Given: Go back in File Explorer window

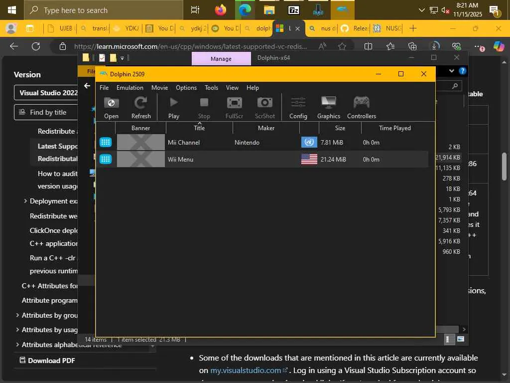Looking at the screenshot, I should (x=87, y=86).
